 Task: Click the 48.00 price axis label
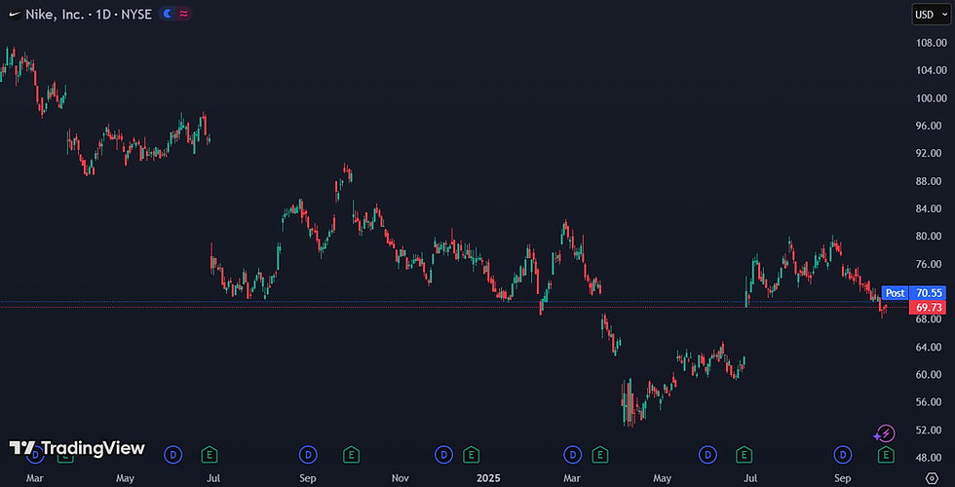click(930, 458)
